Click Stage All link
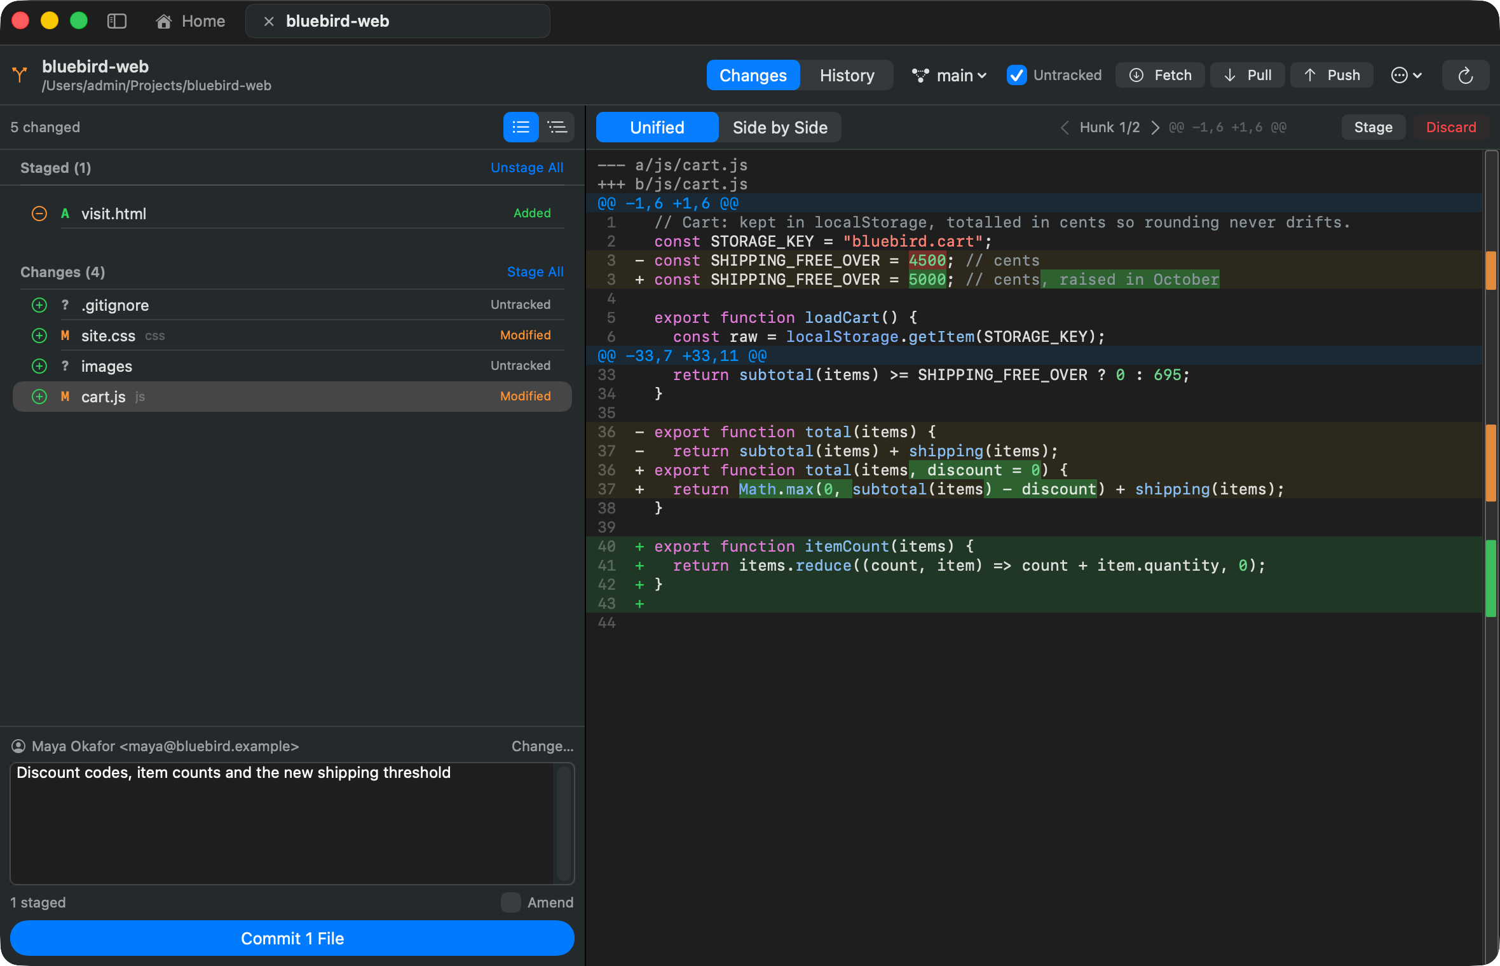The height and width of the screenshot is (966, 1500). (x=535, y=272)
